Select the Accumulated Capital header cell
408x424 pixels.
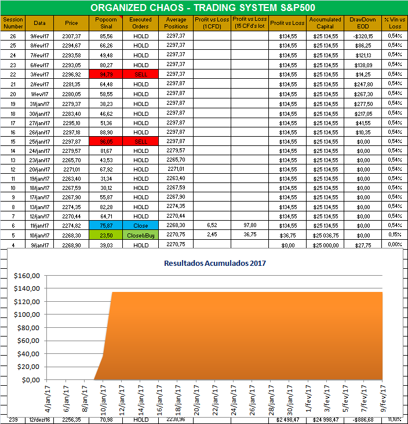[x=325, y=23]
